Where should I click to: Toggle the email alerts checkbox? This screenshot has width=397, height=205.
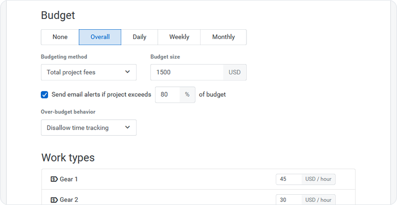point(45,95)
